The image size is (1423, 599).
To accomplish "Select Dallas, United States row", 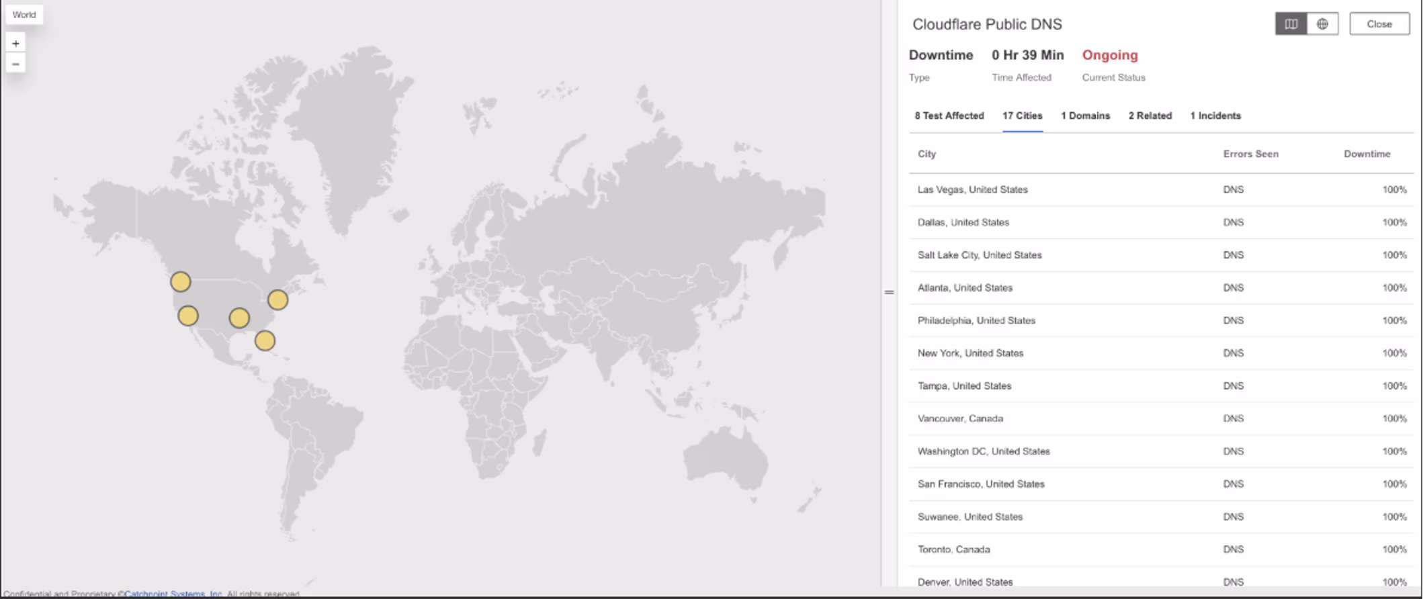I will [1161, 222].
